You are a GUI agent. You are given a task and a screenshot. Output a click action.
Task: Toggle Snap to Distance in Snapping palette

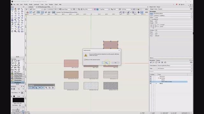[x=46, y=88]
